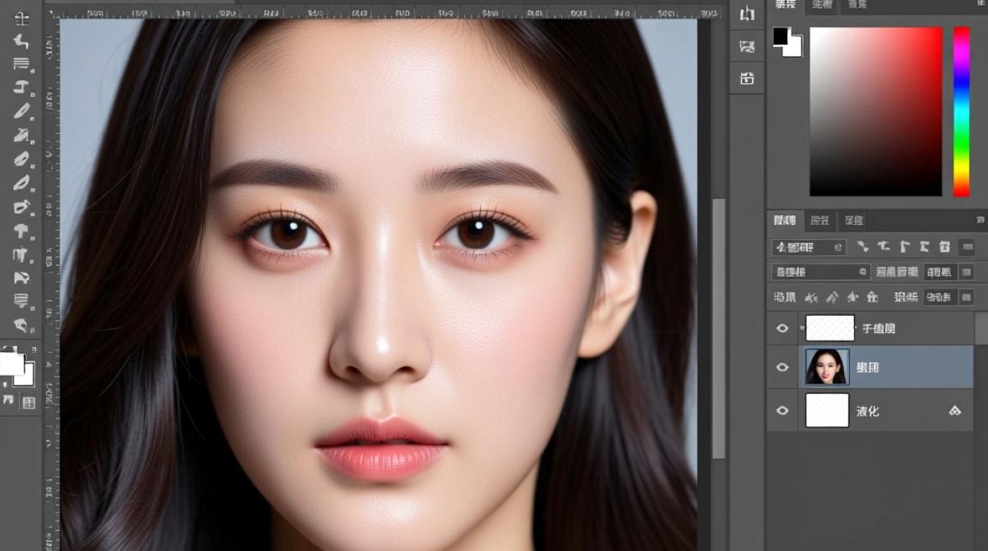Open the layer kind filter dropdown
Screen dimensions: 988x551
point(808,248)
